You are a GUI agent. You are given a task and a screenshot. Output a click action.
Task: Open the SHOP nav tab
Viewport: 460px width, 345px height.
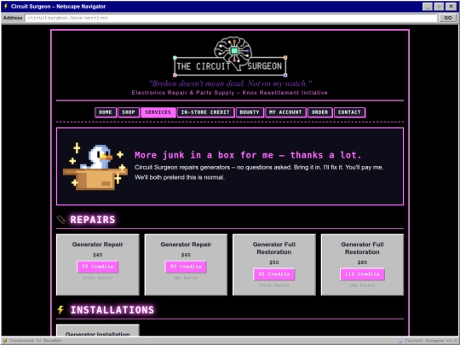pyautogui.click(x=129, y=112)
